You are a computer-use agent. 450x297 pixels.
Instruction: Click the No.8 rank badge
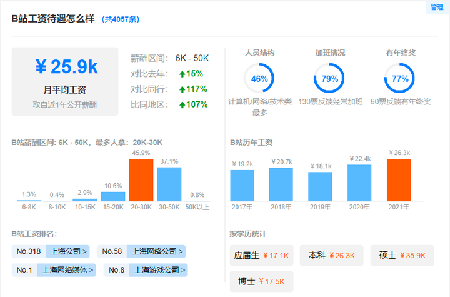(116, 270)
